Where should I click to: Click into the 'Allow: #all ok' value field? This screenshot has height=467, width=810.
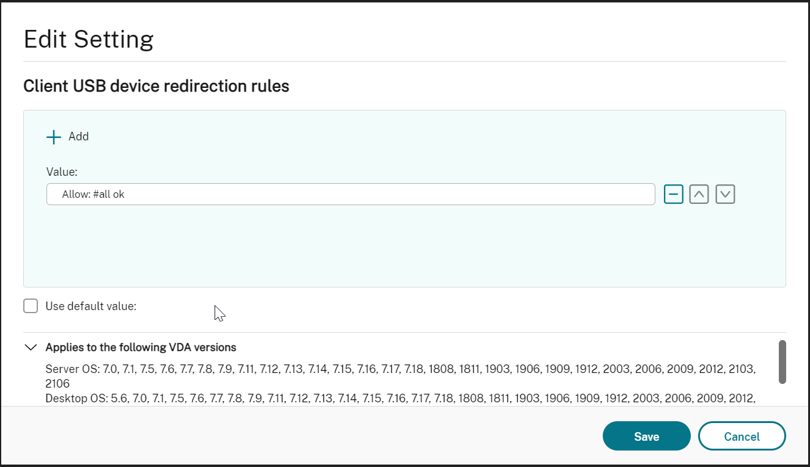pos(350,195)
